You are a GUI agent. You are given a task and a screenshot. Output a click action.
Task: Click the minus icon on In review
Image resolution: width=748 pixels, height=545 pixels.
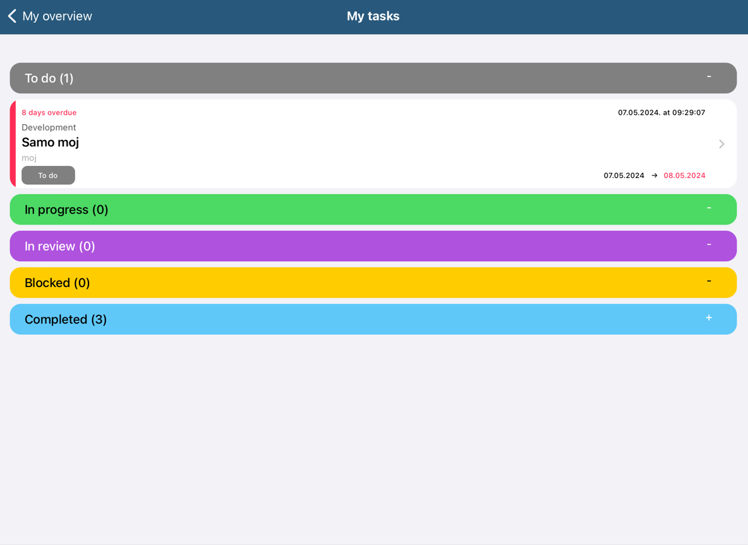(709, 245)
